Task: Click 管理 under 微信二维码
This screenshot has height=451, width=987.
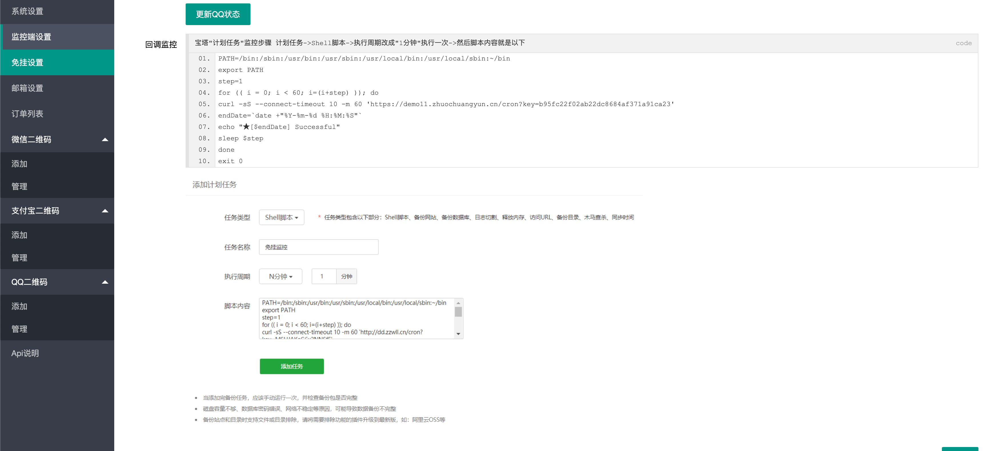Action: point(57,186)
